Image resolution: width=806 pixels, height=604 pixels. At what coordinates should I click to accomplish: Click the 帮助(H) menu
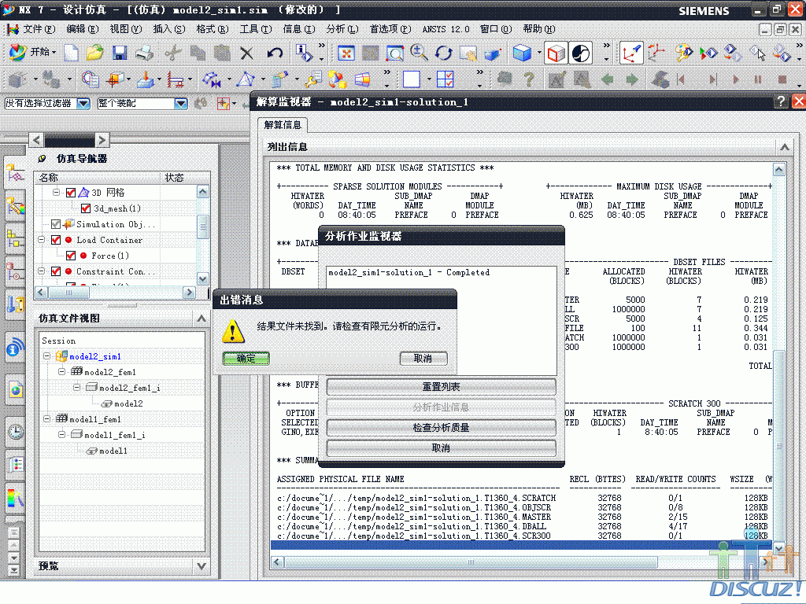(538, 29)
